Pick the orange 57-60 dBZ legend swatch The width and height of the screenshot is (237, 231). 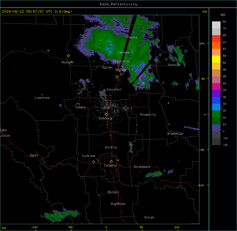coord(216,46)
